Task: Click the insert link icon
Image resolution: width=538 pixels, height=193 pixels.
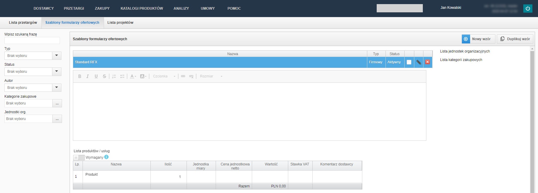Action: [183, 76]
